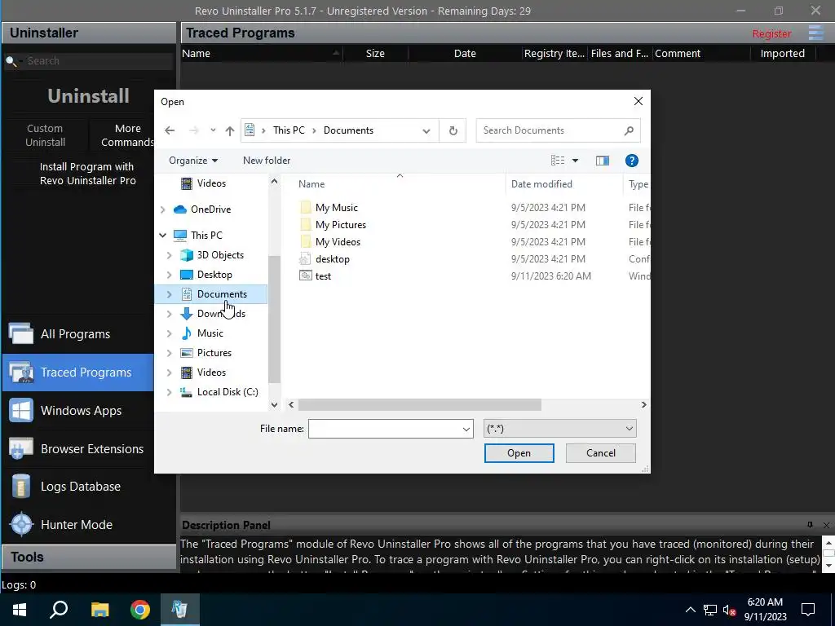835x626 pixels.
Task: Click Custom Uninstall command
Action: point(46,135)
